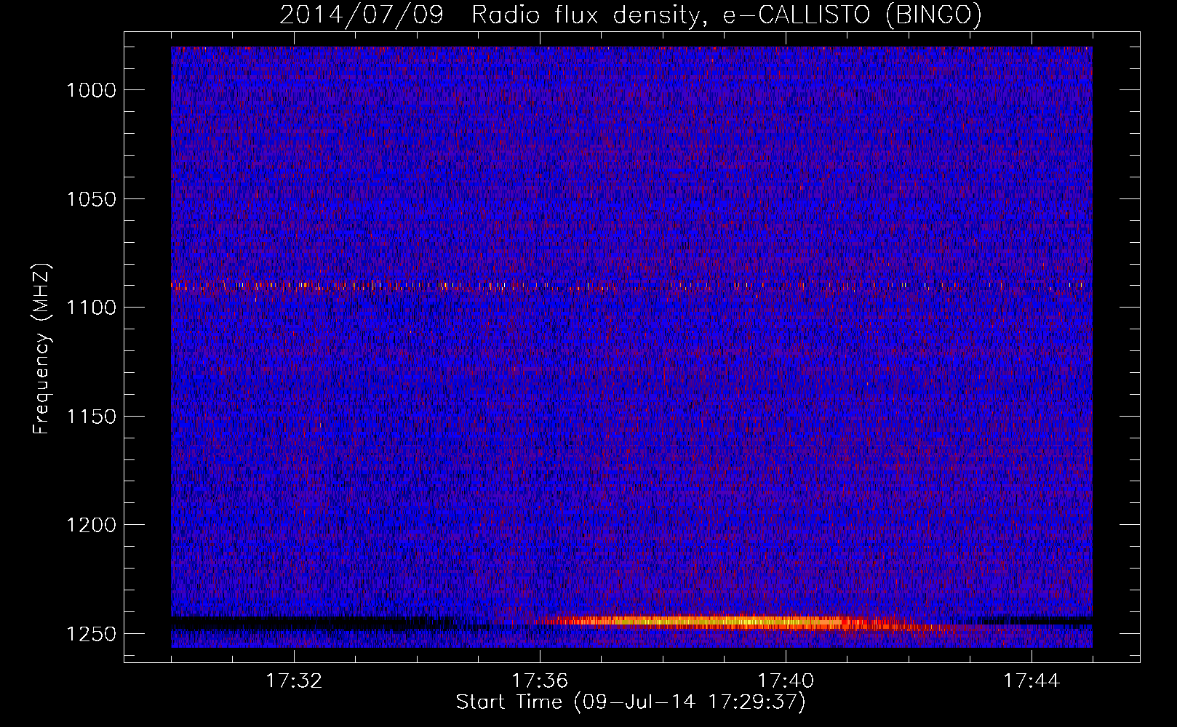1177x727 pixels.
Task: Click the 1250 frequency tick label
Action: coord(91,634)
